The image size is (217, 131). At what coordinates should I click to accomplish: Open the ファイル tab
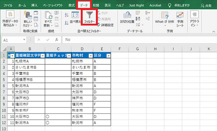[8, 5]
